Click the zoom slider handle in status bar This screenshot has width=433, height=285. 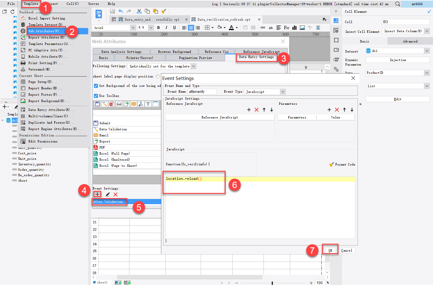click(272, 283)
